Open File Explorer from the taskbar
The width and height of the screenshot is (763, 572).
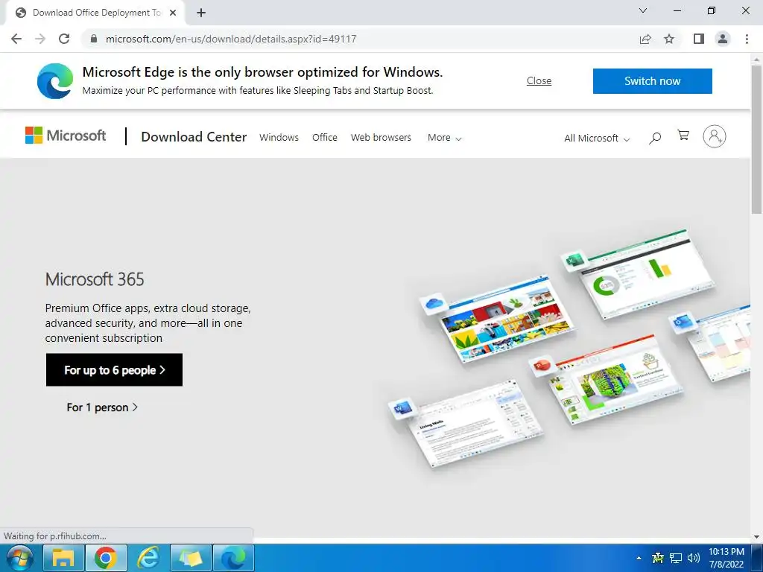pyautogui.click(x=63, y=558)
